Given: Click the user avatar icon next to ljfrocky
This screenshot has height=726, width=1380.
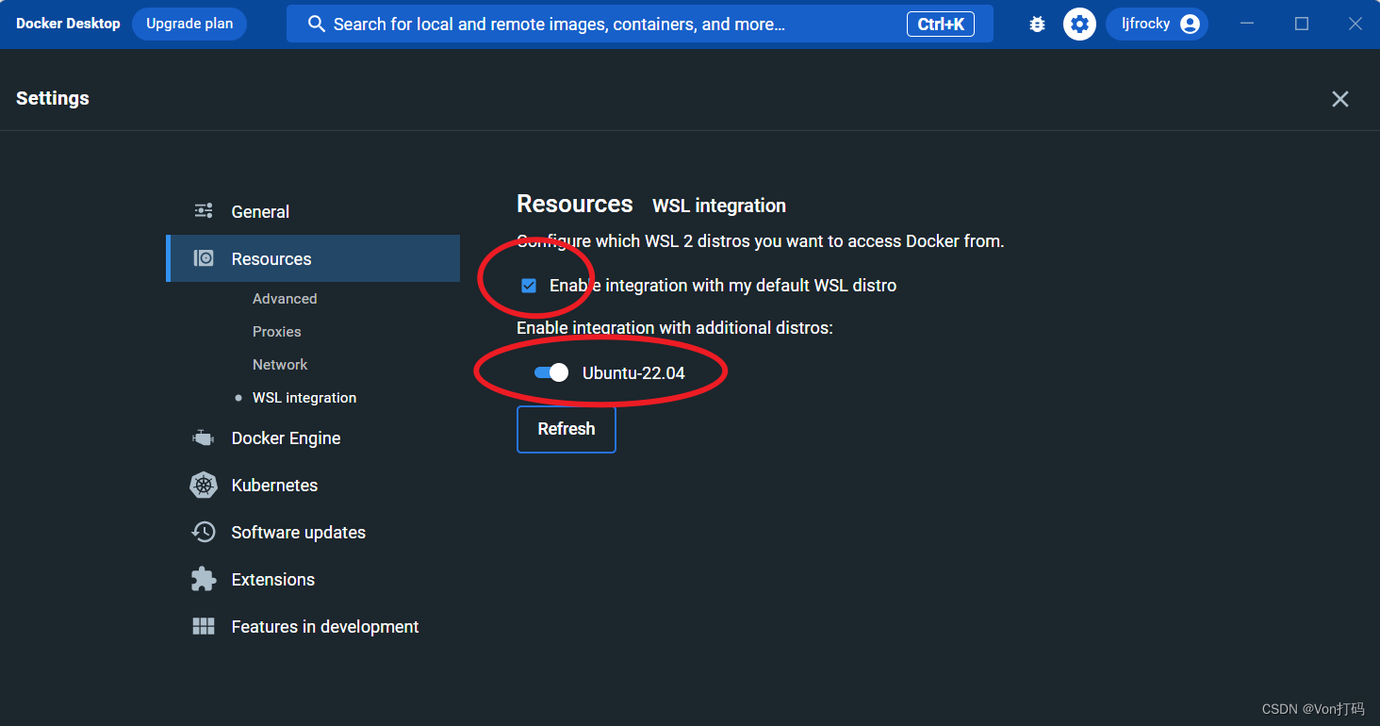Looking at the screenshot, I should click(x=1190, y=25).
